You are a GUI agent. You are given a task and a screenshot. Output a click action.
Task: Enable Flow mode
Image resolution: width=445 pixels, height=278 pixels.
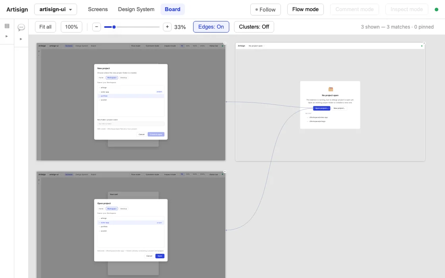pos(306,10)
